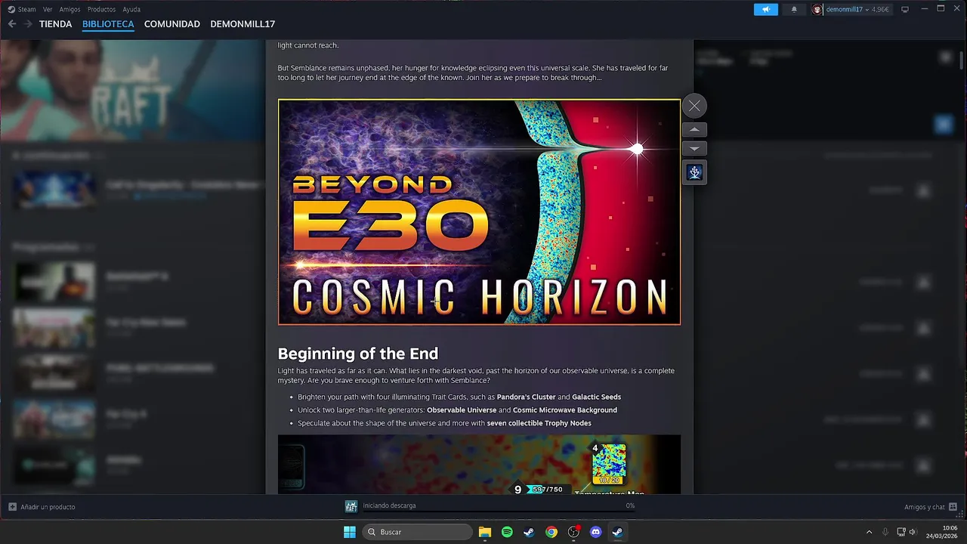
Task: Click the volume speaker icon in tray
Action: point(913,532)
